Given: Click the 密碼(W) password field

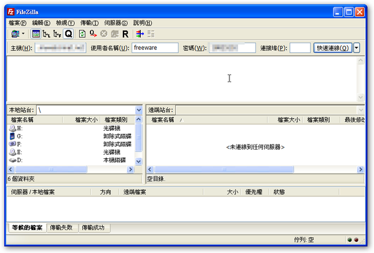Looking at the screenshot, I should (233, 48).
